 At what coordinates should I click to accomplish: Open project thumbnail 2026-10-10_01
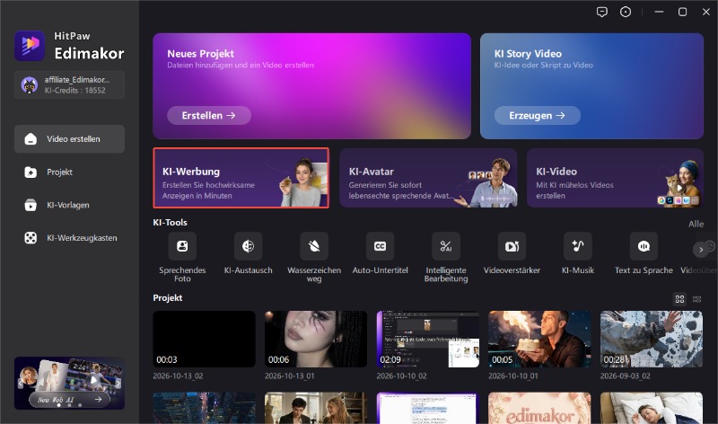539,339
